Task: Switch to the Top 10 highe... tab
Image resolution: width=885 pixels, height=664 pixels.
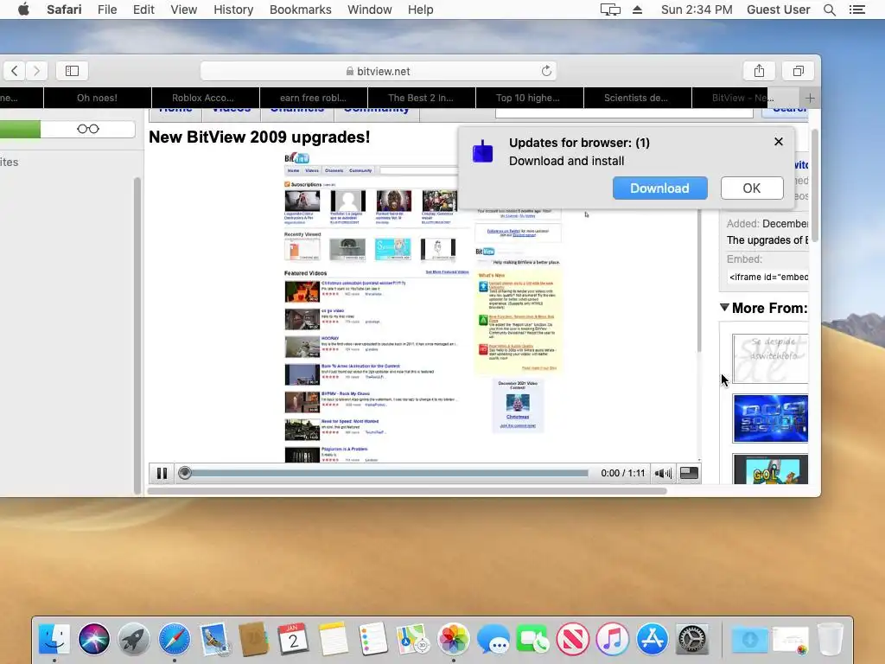Action: [x=530, y=98]
